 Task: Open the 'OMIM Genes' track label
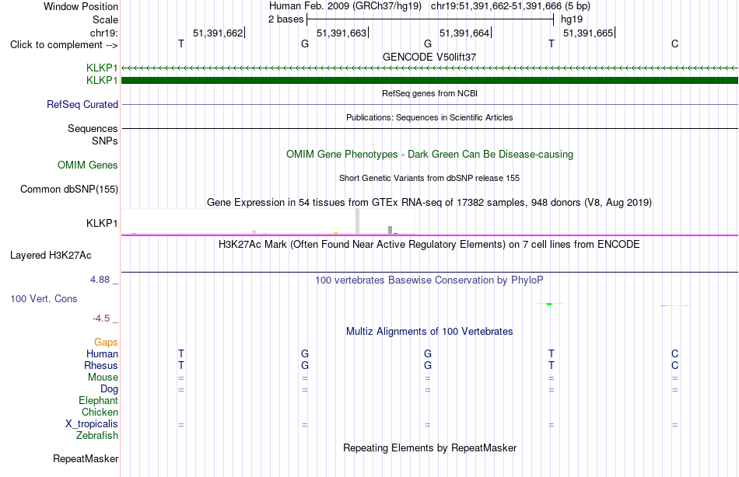[88, 165]
